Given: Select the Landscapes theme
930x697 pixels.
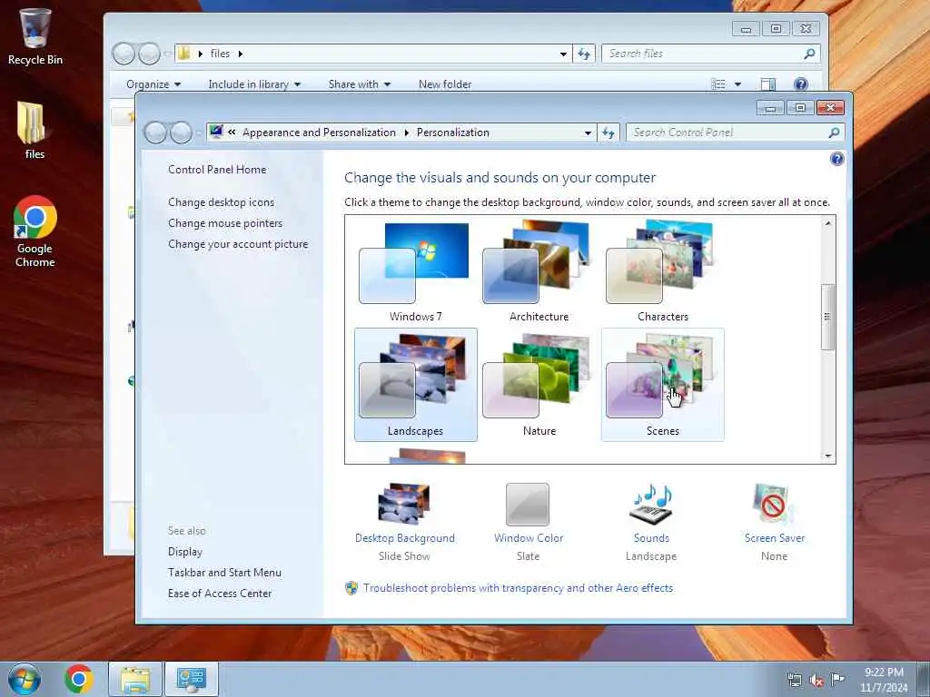Looking at the screenshot, I should point(415,385).
